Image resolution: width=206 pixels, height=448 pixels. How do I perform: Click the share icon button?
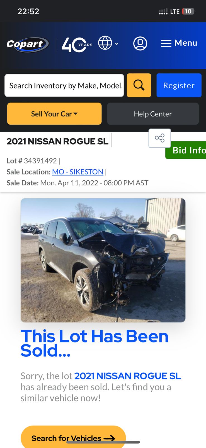160,138
